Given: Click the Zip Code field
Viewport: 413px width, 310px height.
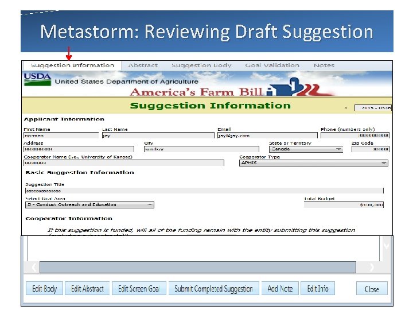Looking at the screenshot, I should point(371,149).
